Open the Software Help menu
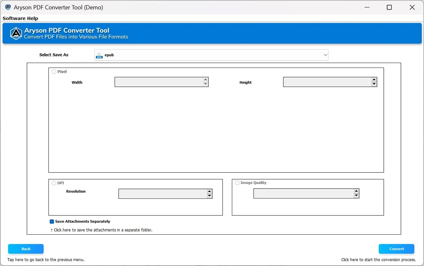424x266 pixels. pyautogui.click(x=20, y=18)
